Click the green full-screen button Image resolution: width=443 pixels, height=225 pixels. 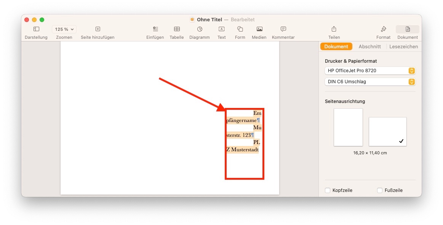pyautogui.click(x=42, y=20)
